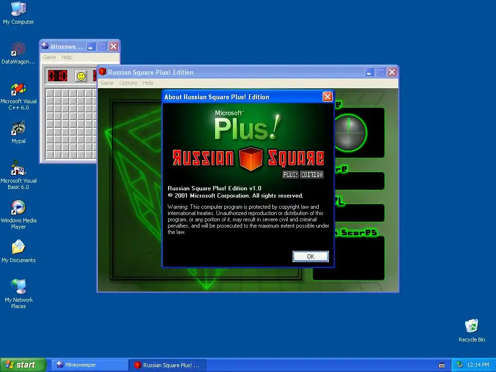The width and height of the screenshot is (496, 372).
Task: Open Game menu in Minesweeper window
Action: click(x=49, y=57)
